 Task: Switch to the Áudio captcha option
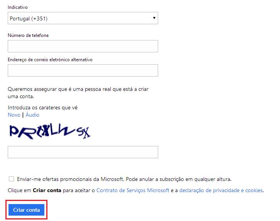(x=32, y=115)
